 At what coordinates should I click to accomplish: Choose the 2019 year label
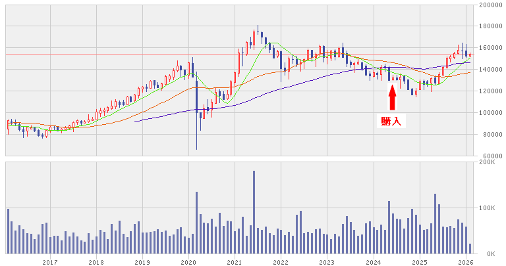coord(142,262)
